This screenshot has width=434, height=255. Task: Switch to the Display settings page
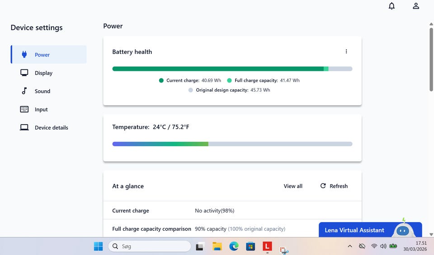(x=49, y=73)
